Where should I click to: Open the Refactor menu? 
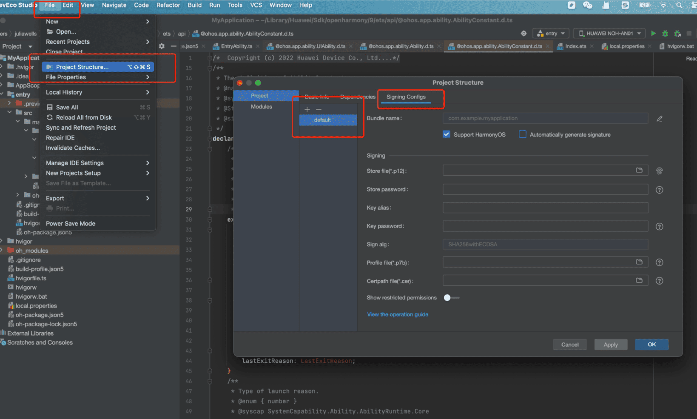point(168,5)
